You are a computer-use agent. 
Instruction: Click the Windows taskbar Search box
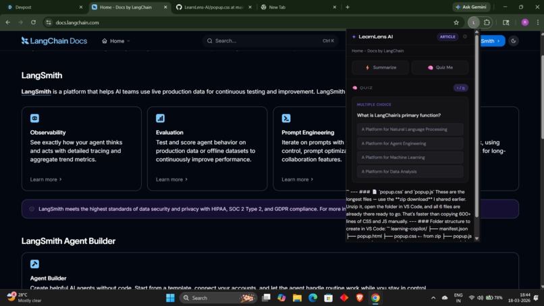pos(218,298)
